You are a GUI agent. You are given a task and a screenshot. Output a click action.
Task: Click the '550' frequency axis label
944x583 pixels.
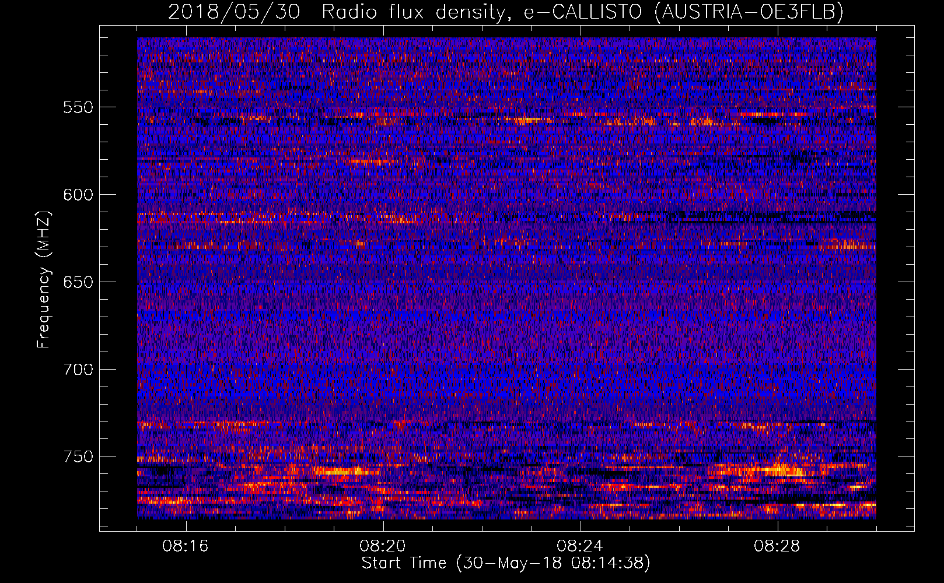coord(78,107)
